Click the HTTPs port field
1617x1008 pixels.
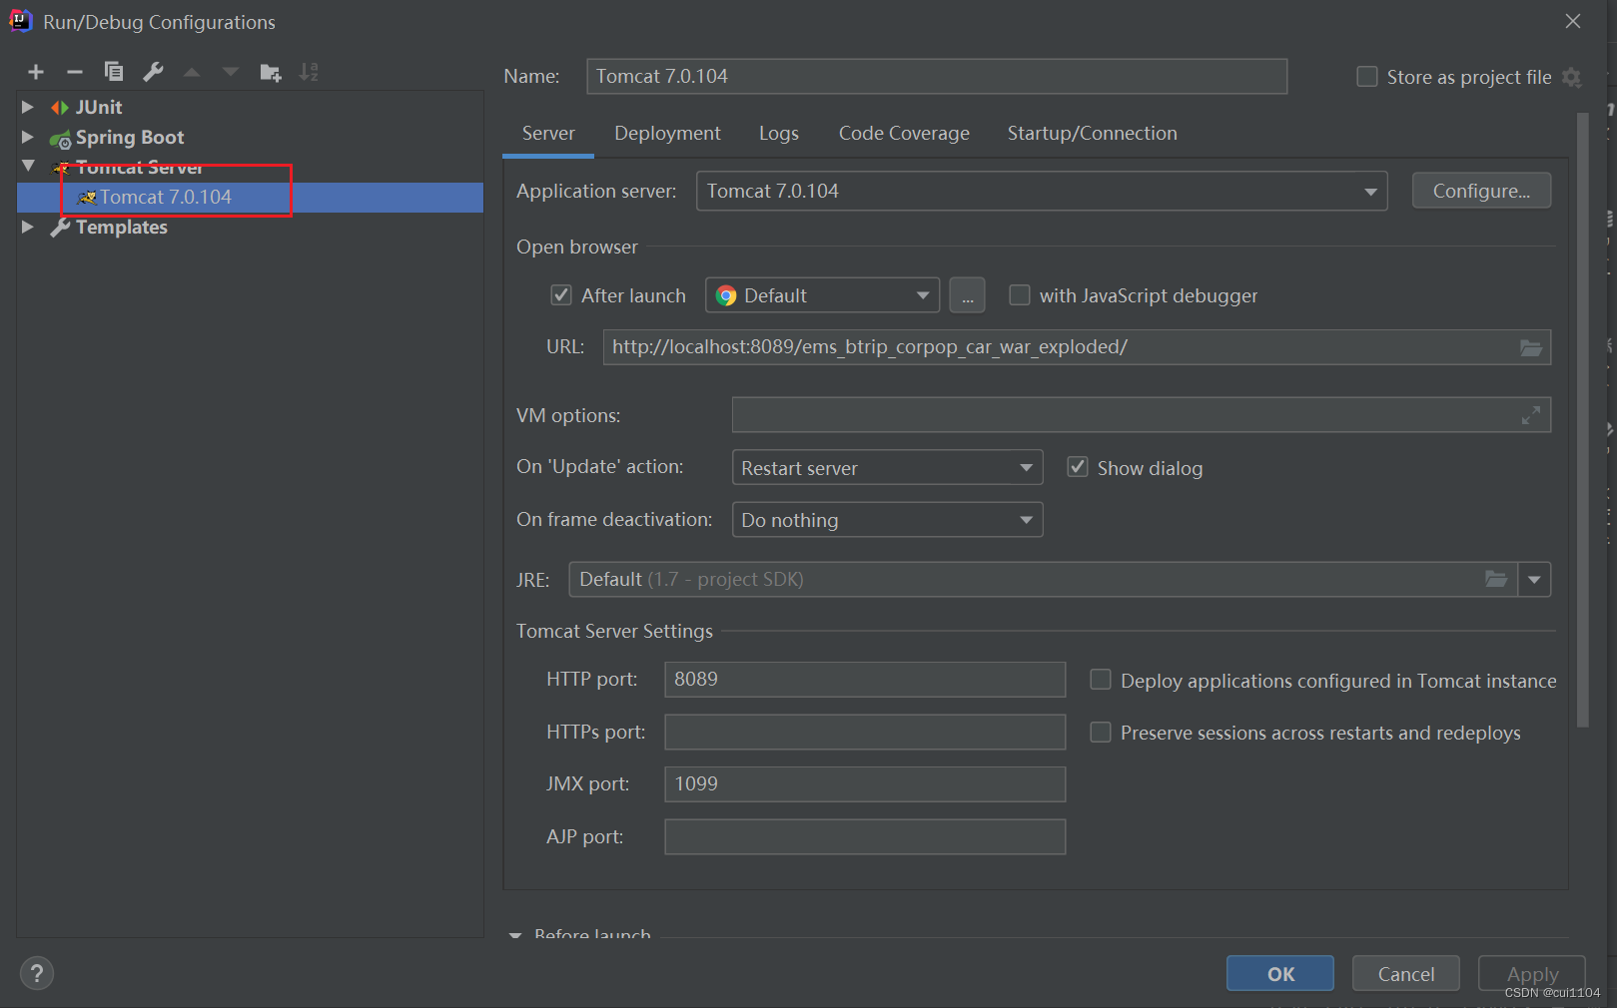click(x=865, y=732)
